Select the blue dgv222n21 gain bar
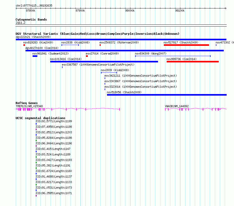Image resolution: width=234 pixels, height=206 pixels. pyautogui.click(x=121, y=40)
